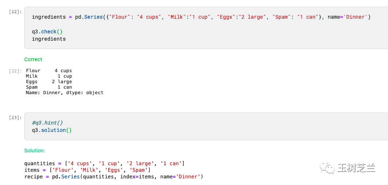Click the 'Flour 4 cups' output row
Image resolution: width=388 pixels, height=185 pixels.
pos(49,71)
